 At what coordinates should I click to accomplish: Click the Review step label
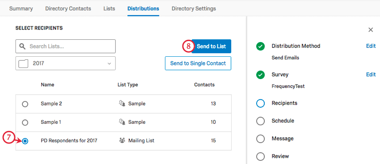[x=280, y=156]
